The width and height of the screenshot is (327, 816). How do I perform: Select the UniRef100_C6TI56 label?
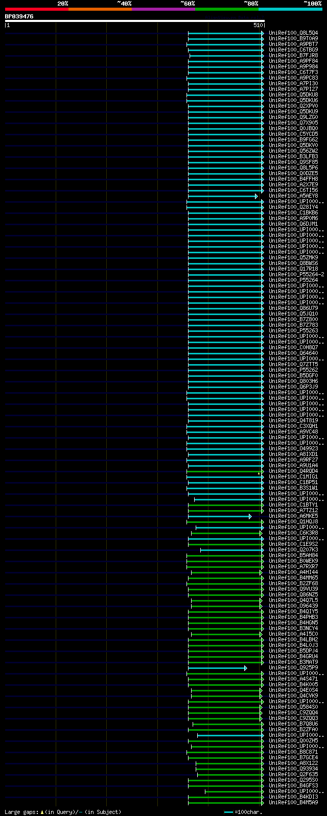coord(293,190)
